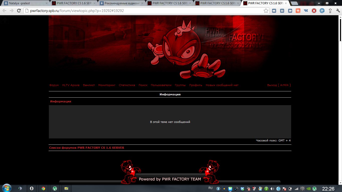This screenshot has width=342, height=192.
Task: Click the AdBlock stop-hand icon
Action: coord(314,11)
